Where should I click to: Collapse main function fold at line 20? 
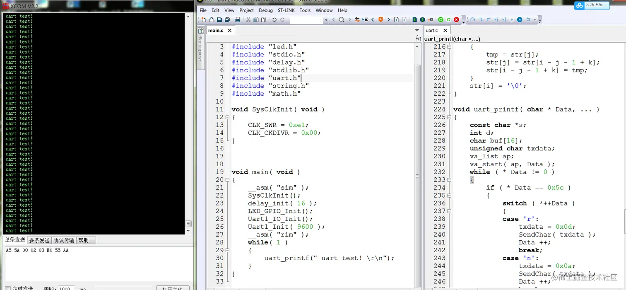pos(227,180)
